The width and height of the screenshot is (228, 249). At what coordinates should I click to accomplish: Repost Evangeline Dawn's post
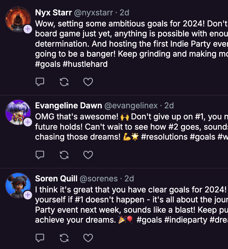(64, 155)
